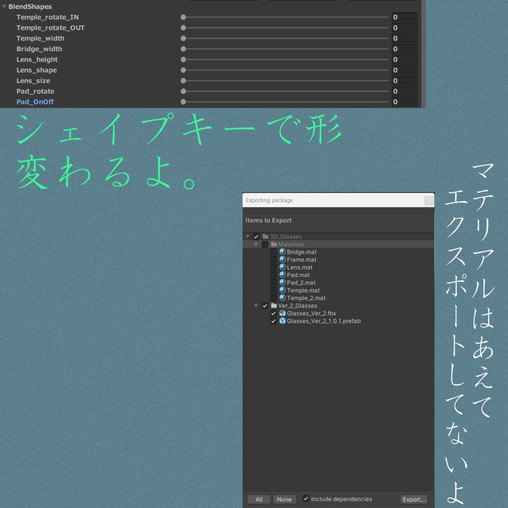Click the Lens_size value field

(x=404, y=81)
